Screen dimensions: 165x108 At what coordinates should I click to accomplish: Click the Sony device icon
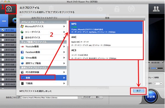(22, 32)
